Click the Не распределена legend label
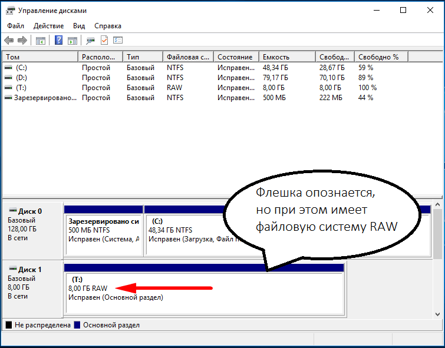 tap(42, 325)
